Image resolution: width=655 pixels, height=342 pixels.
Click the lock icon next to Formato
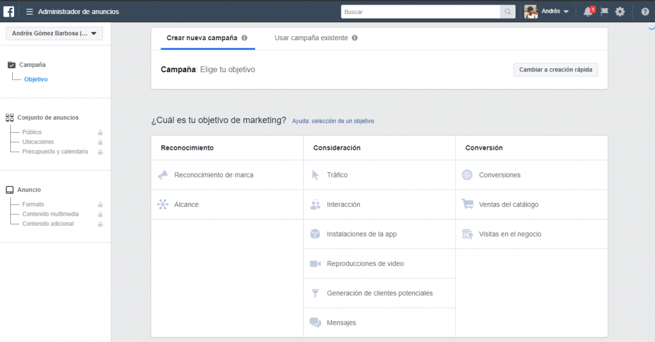(100, 205)
